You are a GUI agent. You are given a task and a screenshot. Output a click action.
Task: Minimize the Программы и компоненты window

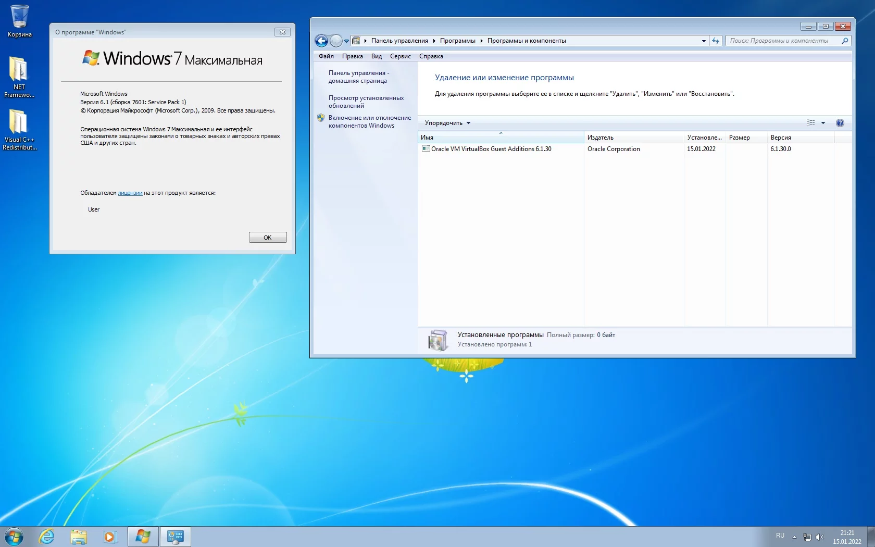coord(808,26)
